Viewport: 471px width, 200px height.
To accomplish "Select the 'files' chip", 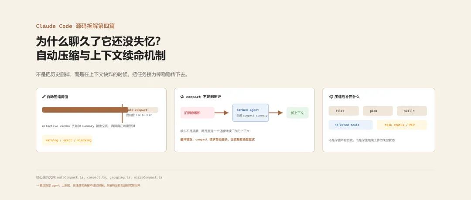I will (344, 111).
